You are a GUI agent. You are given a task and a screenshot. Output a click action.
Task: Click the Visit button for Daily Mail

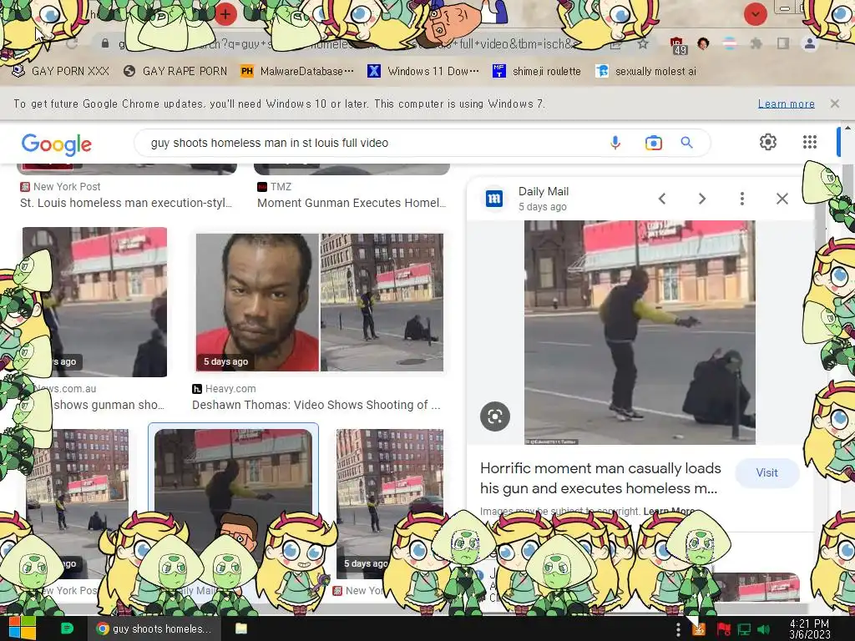(x=766, y=472)
